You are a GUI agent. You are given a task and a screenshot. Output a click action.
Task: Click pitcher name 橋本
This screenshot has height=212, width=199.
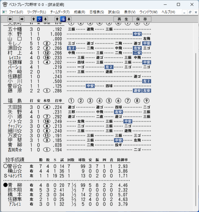15,195
